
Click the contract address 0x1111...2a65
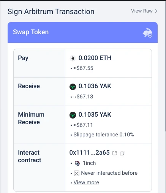point(89,153)
